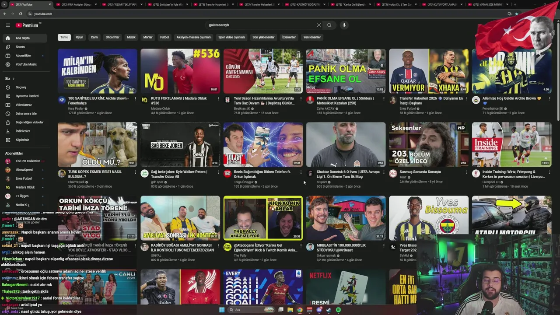Open Madara Olduk subscription in sidebar
The width and height of the screenshot is (560, 315).
24,187
